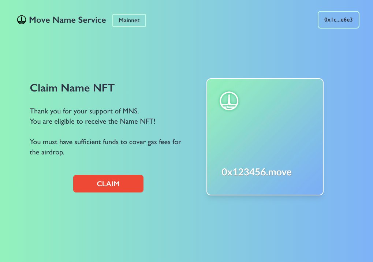Click the red CLAIM button
The width and height of the screenshot is (373, 262).
point(108,184)
